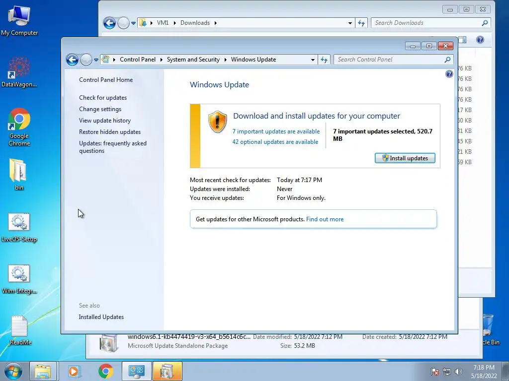Screen dimensions: 509x381
Task: Click Check for updates
Action: 103,98
